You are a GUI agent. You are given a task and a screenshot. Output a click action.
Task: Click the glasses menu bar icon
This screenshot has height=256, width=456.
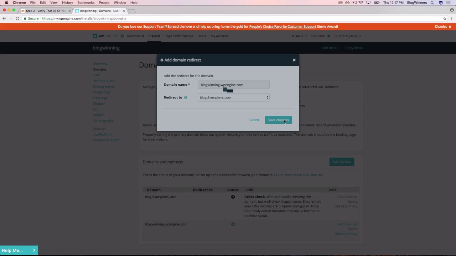pos(347,2)
